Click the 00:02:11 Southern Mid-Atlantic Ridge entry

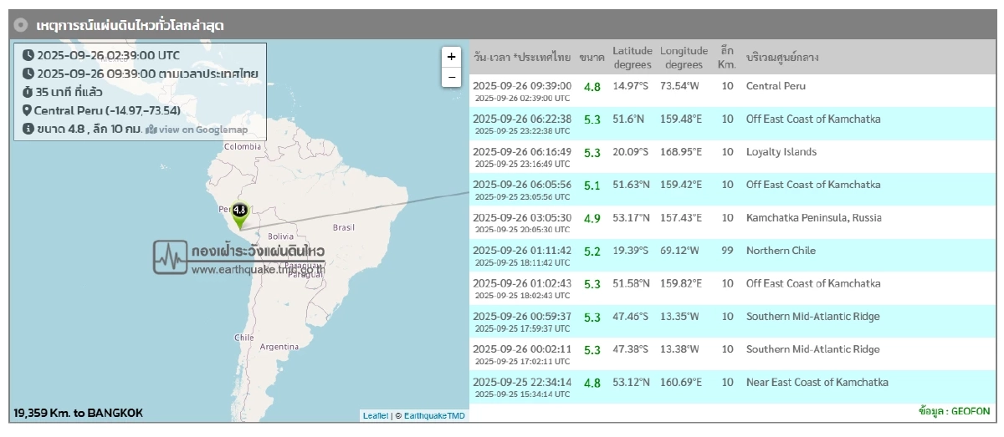(x=732, y=354)
